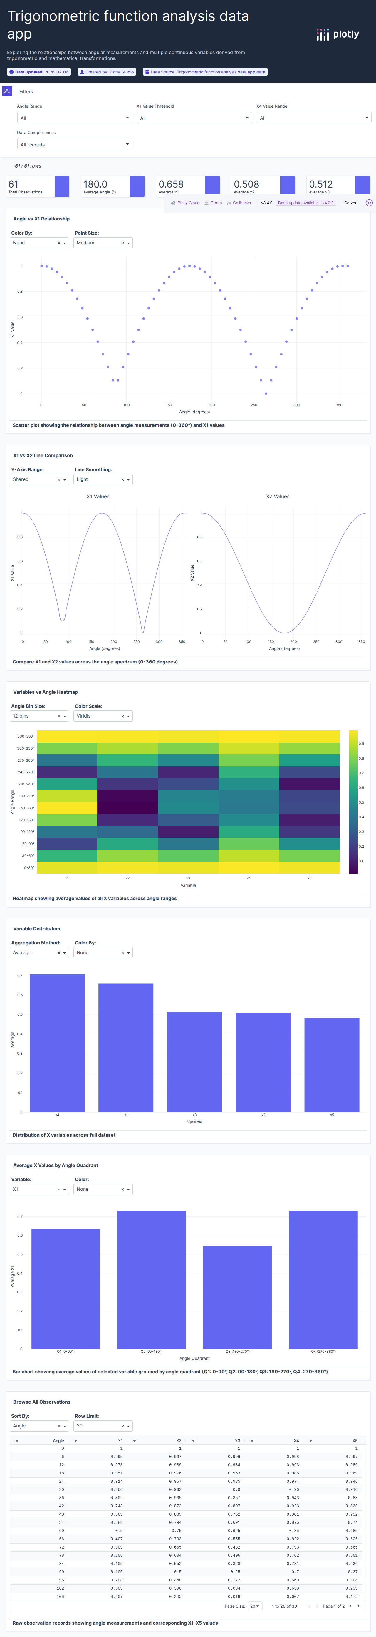Show Errors in debug toolbar
This screenshot has height=1637, width=376.
coord(213,203)
